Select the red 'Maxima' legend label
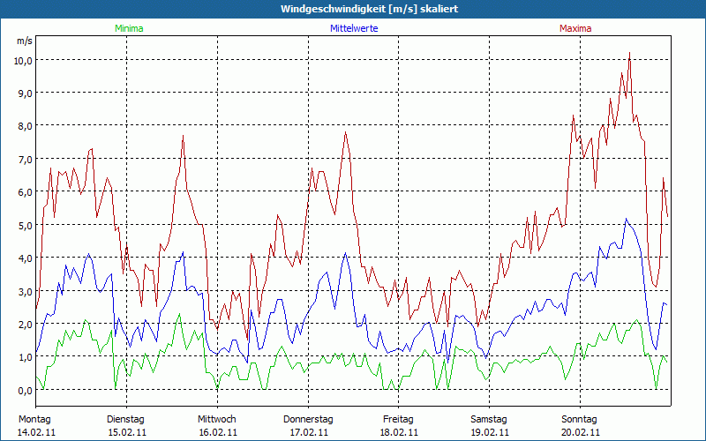The width and height of the screenshot is (706, 441). click(x=575, y=28)
